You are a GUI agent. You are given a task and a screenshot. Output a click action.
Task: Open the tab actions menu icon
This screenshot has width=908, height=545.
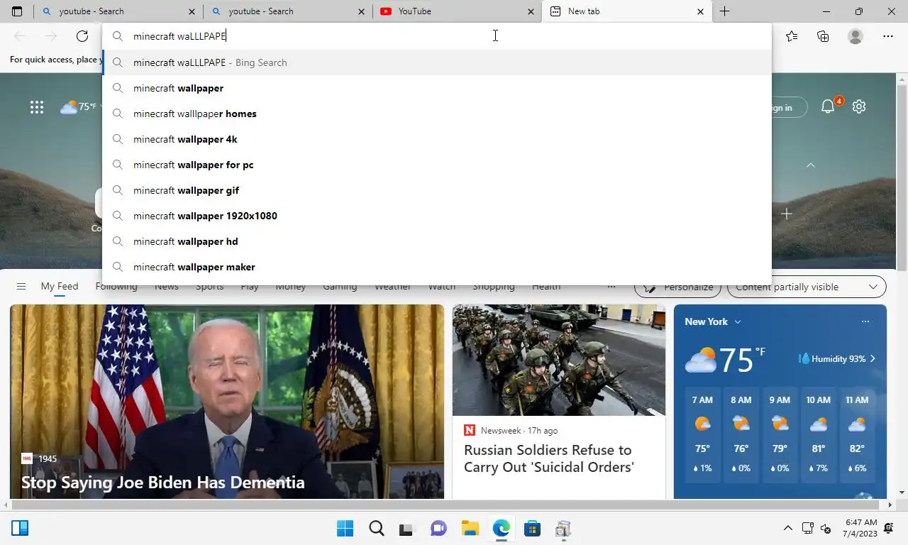pos(17,11)
